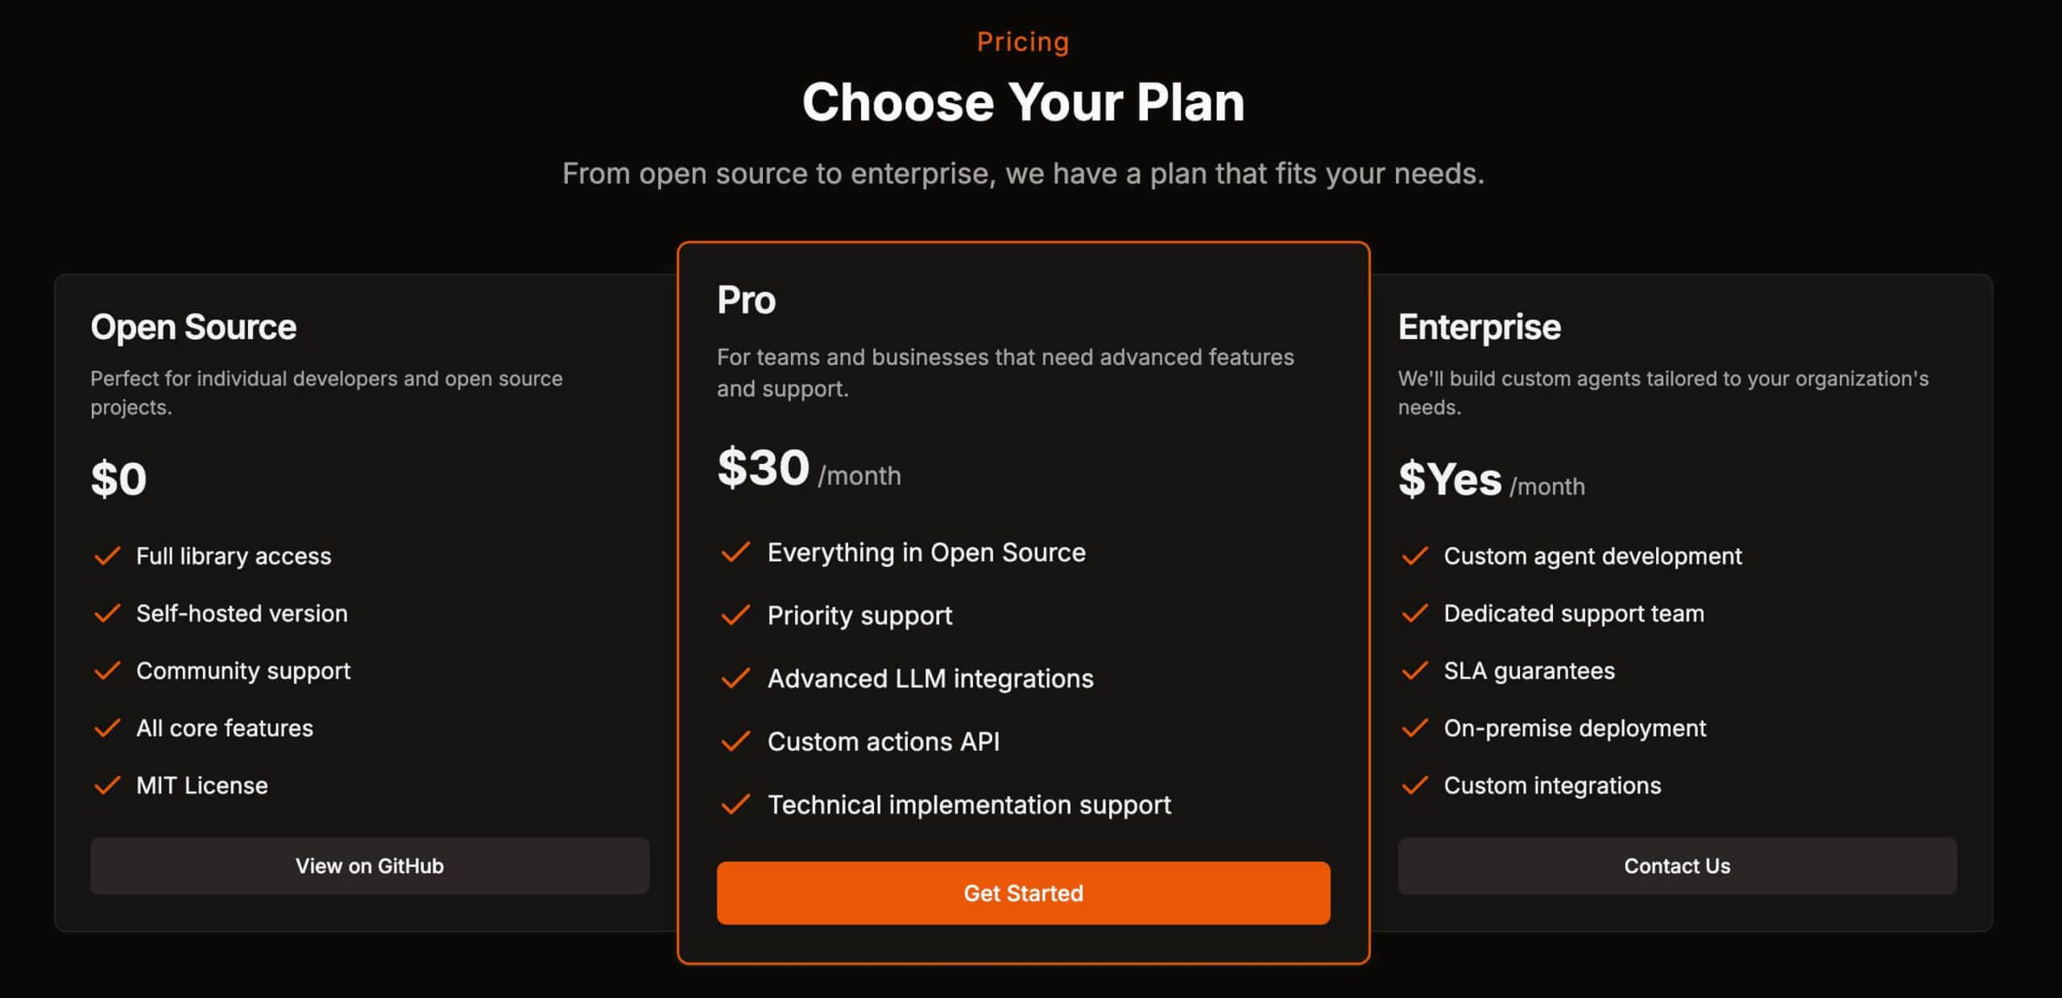Click checkmark next to Priority support

(x=735, y=615)
